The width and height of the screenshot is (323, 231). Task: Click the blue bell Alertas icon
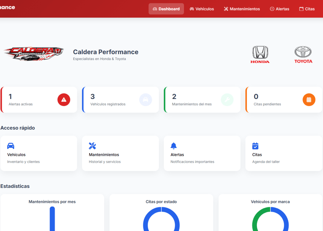pos(174,146)
